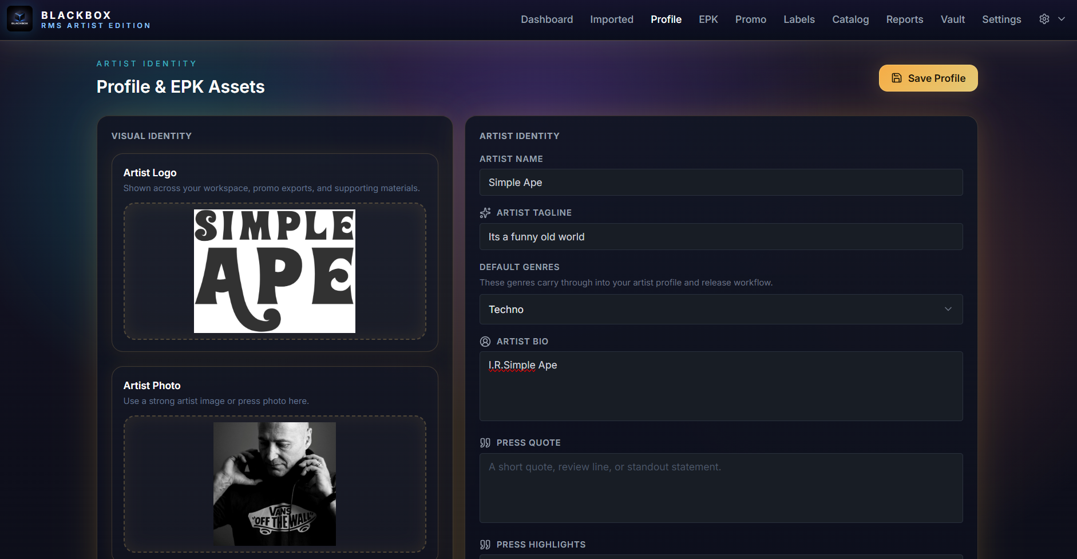1077x559 pixels.
Task: Navigate to Settings in the top bar
Action: coord(1001,19)
